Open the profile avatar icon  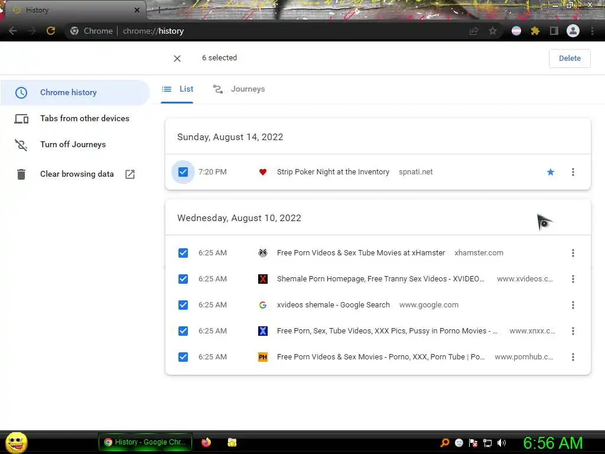tap(573, 31)
